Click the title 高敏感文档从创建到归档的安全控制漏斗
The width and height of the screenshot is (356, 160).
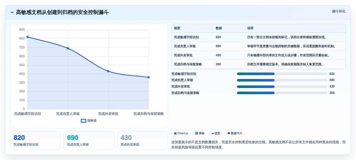tap(62, 12)
